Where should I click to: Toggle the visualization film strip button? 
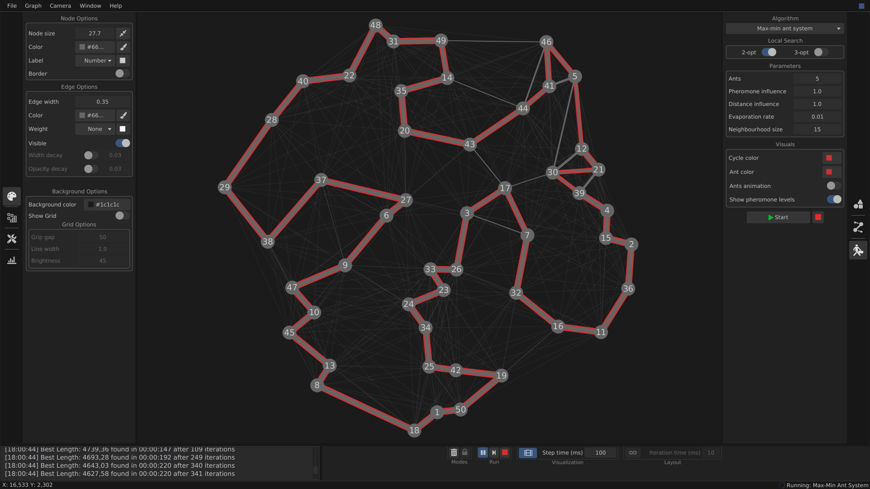pyautogui.click(x=528, y=452)
